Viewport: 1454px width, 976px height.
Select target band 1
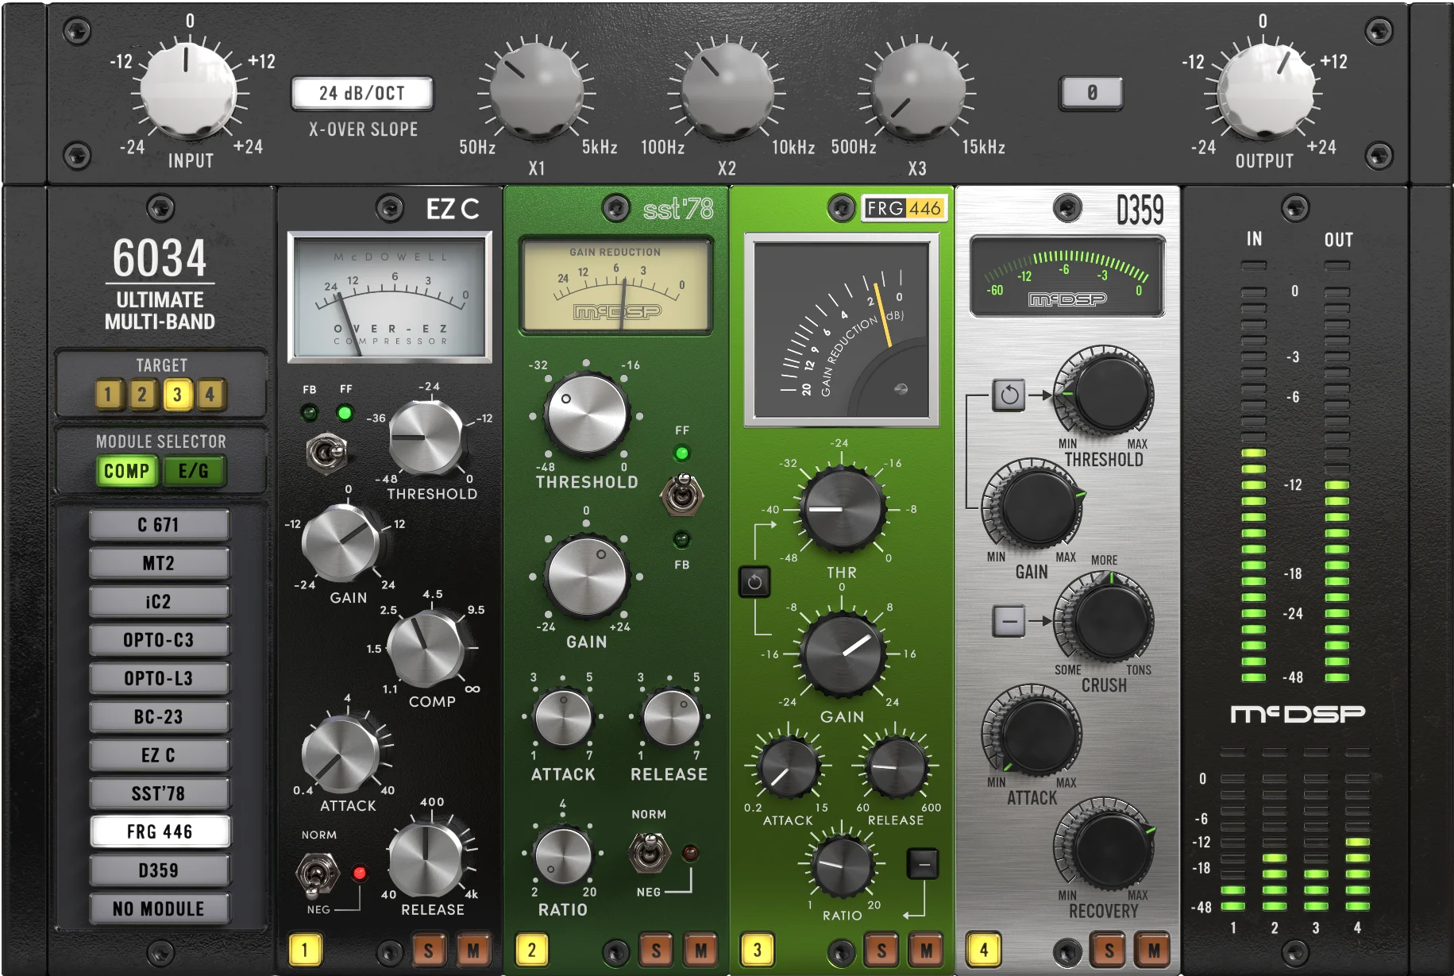109,394
